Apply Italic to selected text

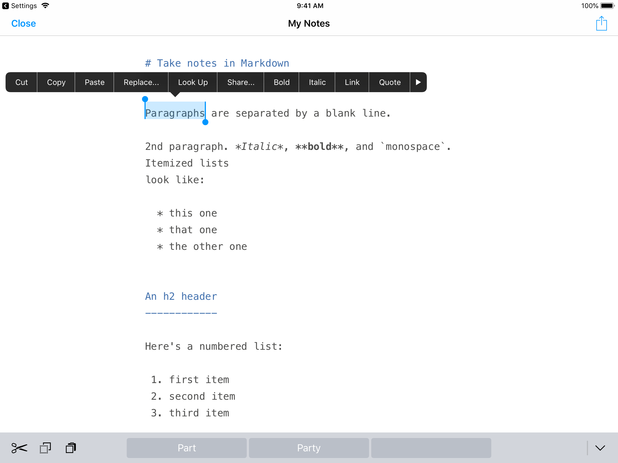pyautogui.click(x=317, y=82)
